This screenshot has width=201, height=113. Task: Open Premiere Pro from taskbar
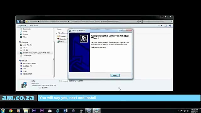tap(42, 111)
